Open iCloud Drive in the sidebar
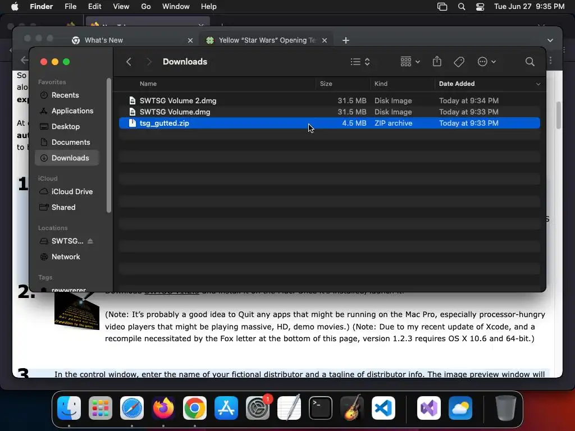Image resolution: width=575 pixels, height=431 pixels. pos(68,192)
